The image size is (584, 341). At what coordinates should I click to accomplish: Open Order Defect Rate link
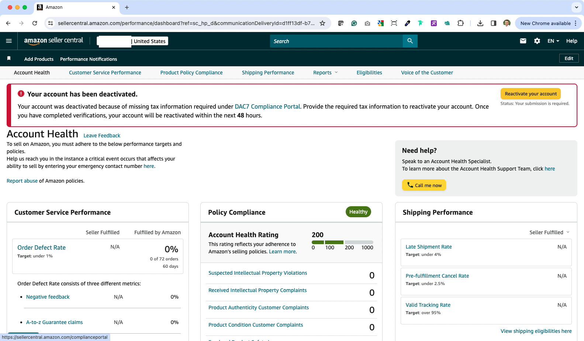(41, 247)
